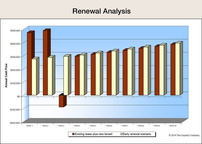This screenshot has height=144, width=202.
Task: Select Year 7 existing lease red bar
Action: [x=125, y=73]
